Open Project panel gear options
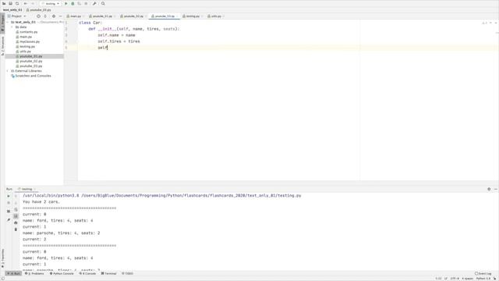 coord(54,16)
